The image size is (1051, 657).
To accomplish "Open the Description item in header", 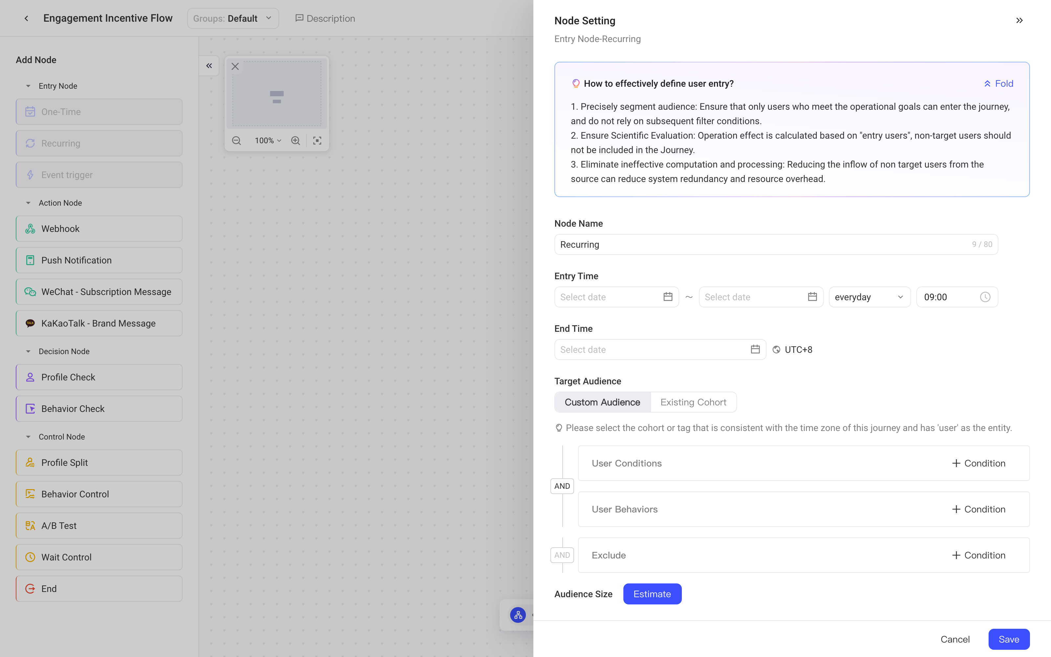I will click(325, 18).
